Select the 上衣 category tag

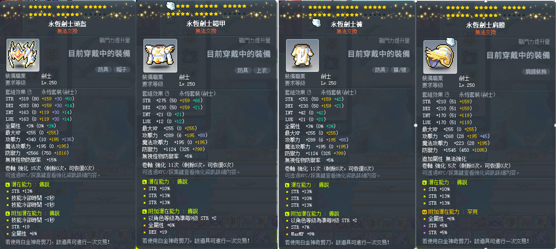[x=262, y=70]
